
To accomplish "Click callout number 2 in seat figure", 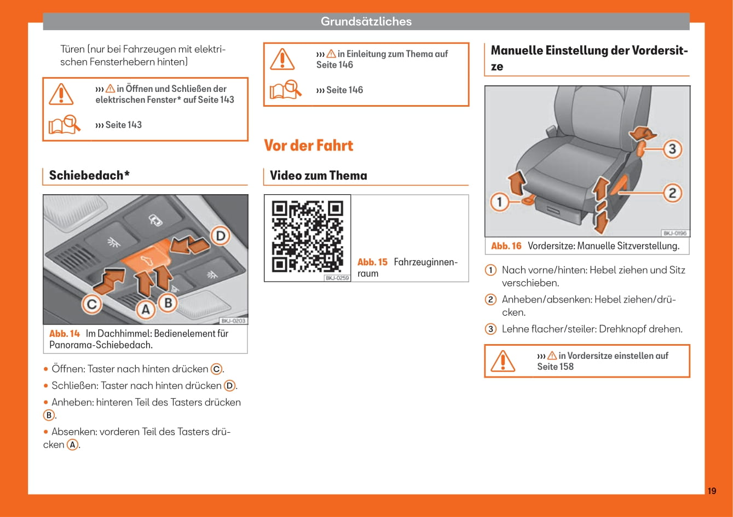I will (x=672, y=193).
